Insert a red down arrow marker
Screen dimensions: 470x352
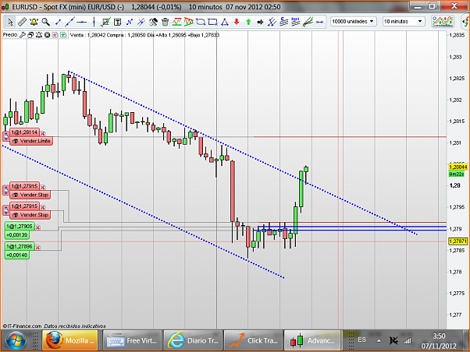click(237, 22)
